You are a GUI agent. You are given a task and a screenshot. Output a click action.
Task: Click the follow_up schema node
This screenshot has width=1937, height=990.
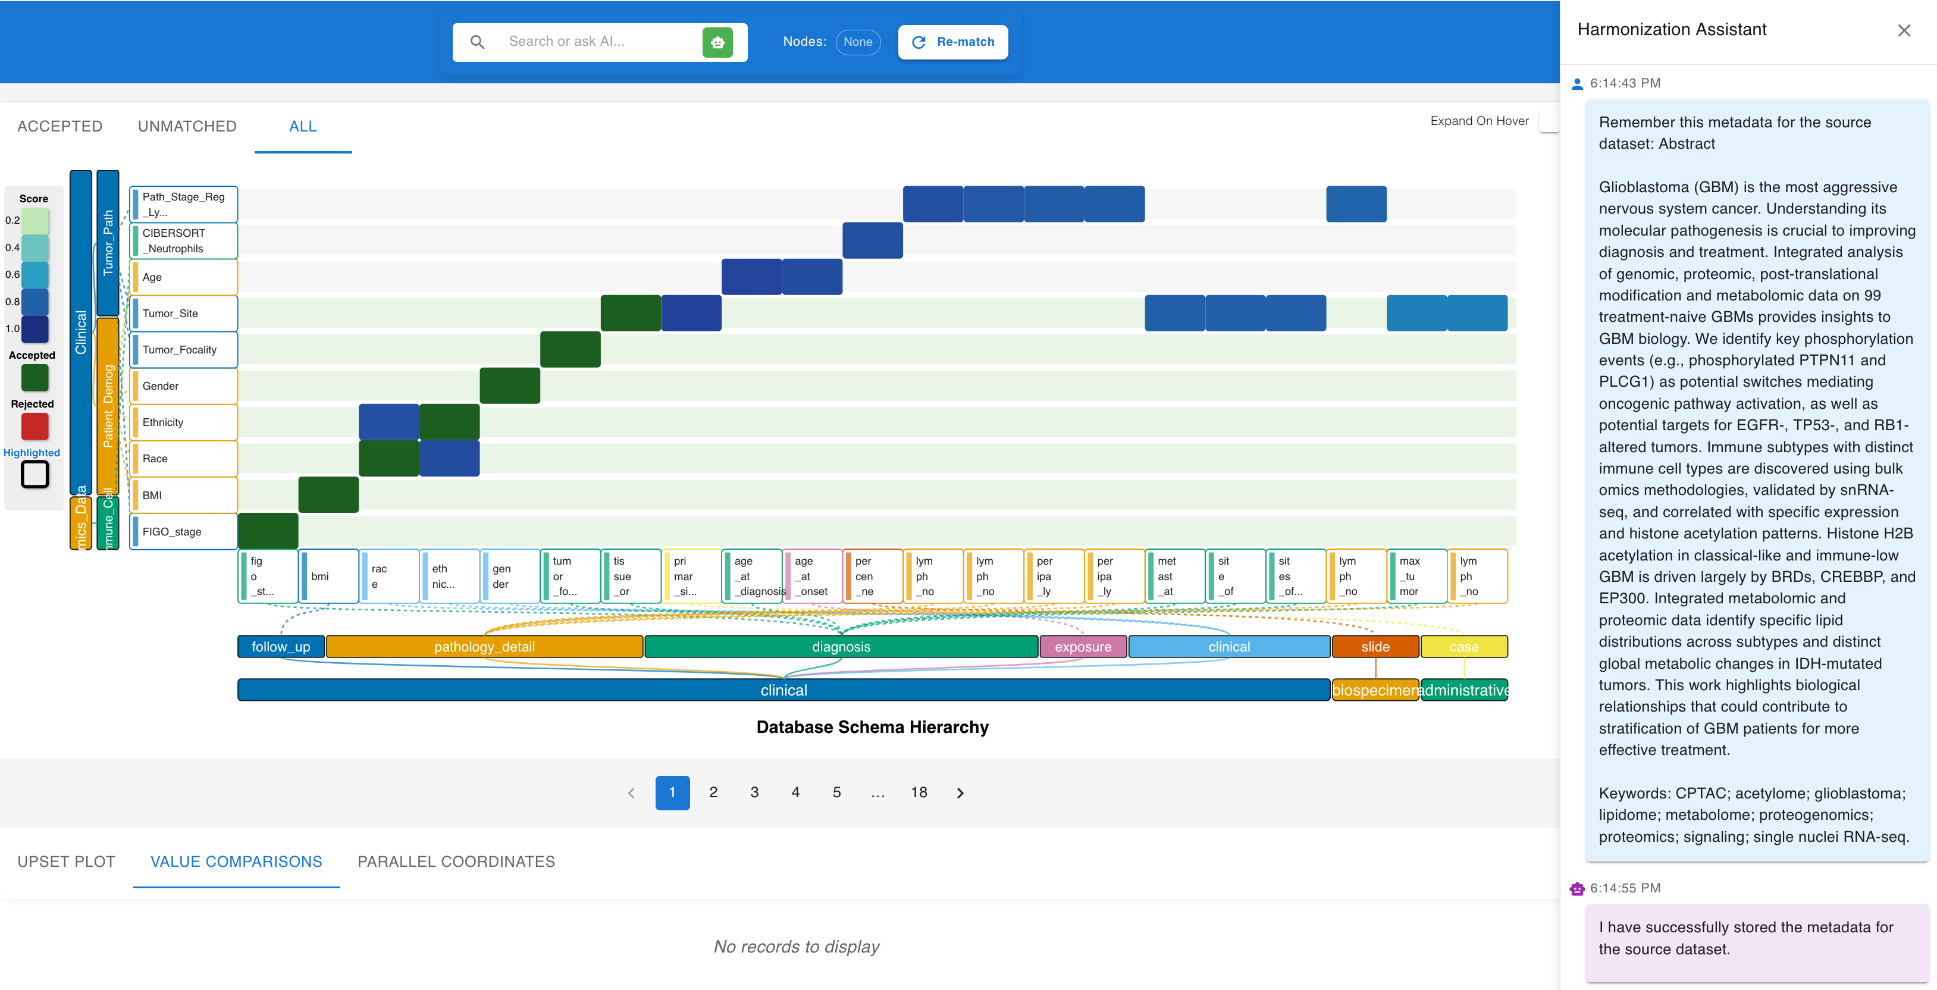coord(280,647)
